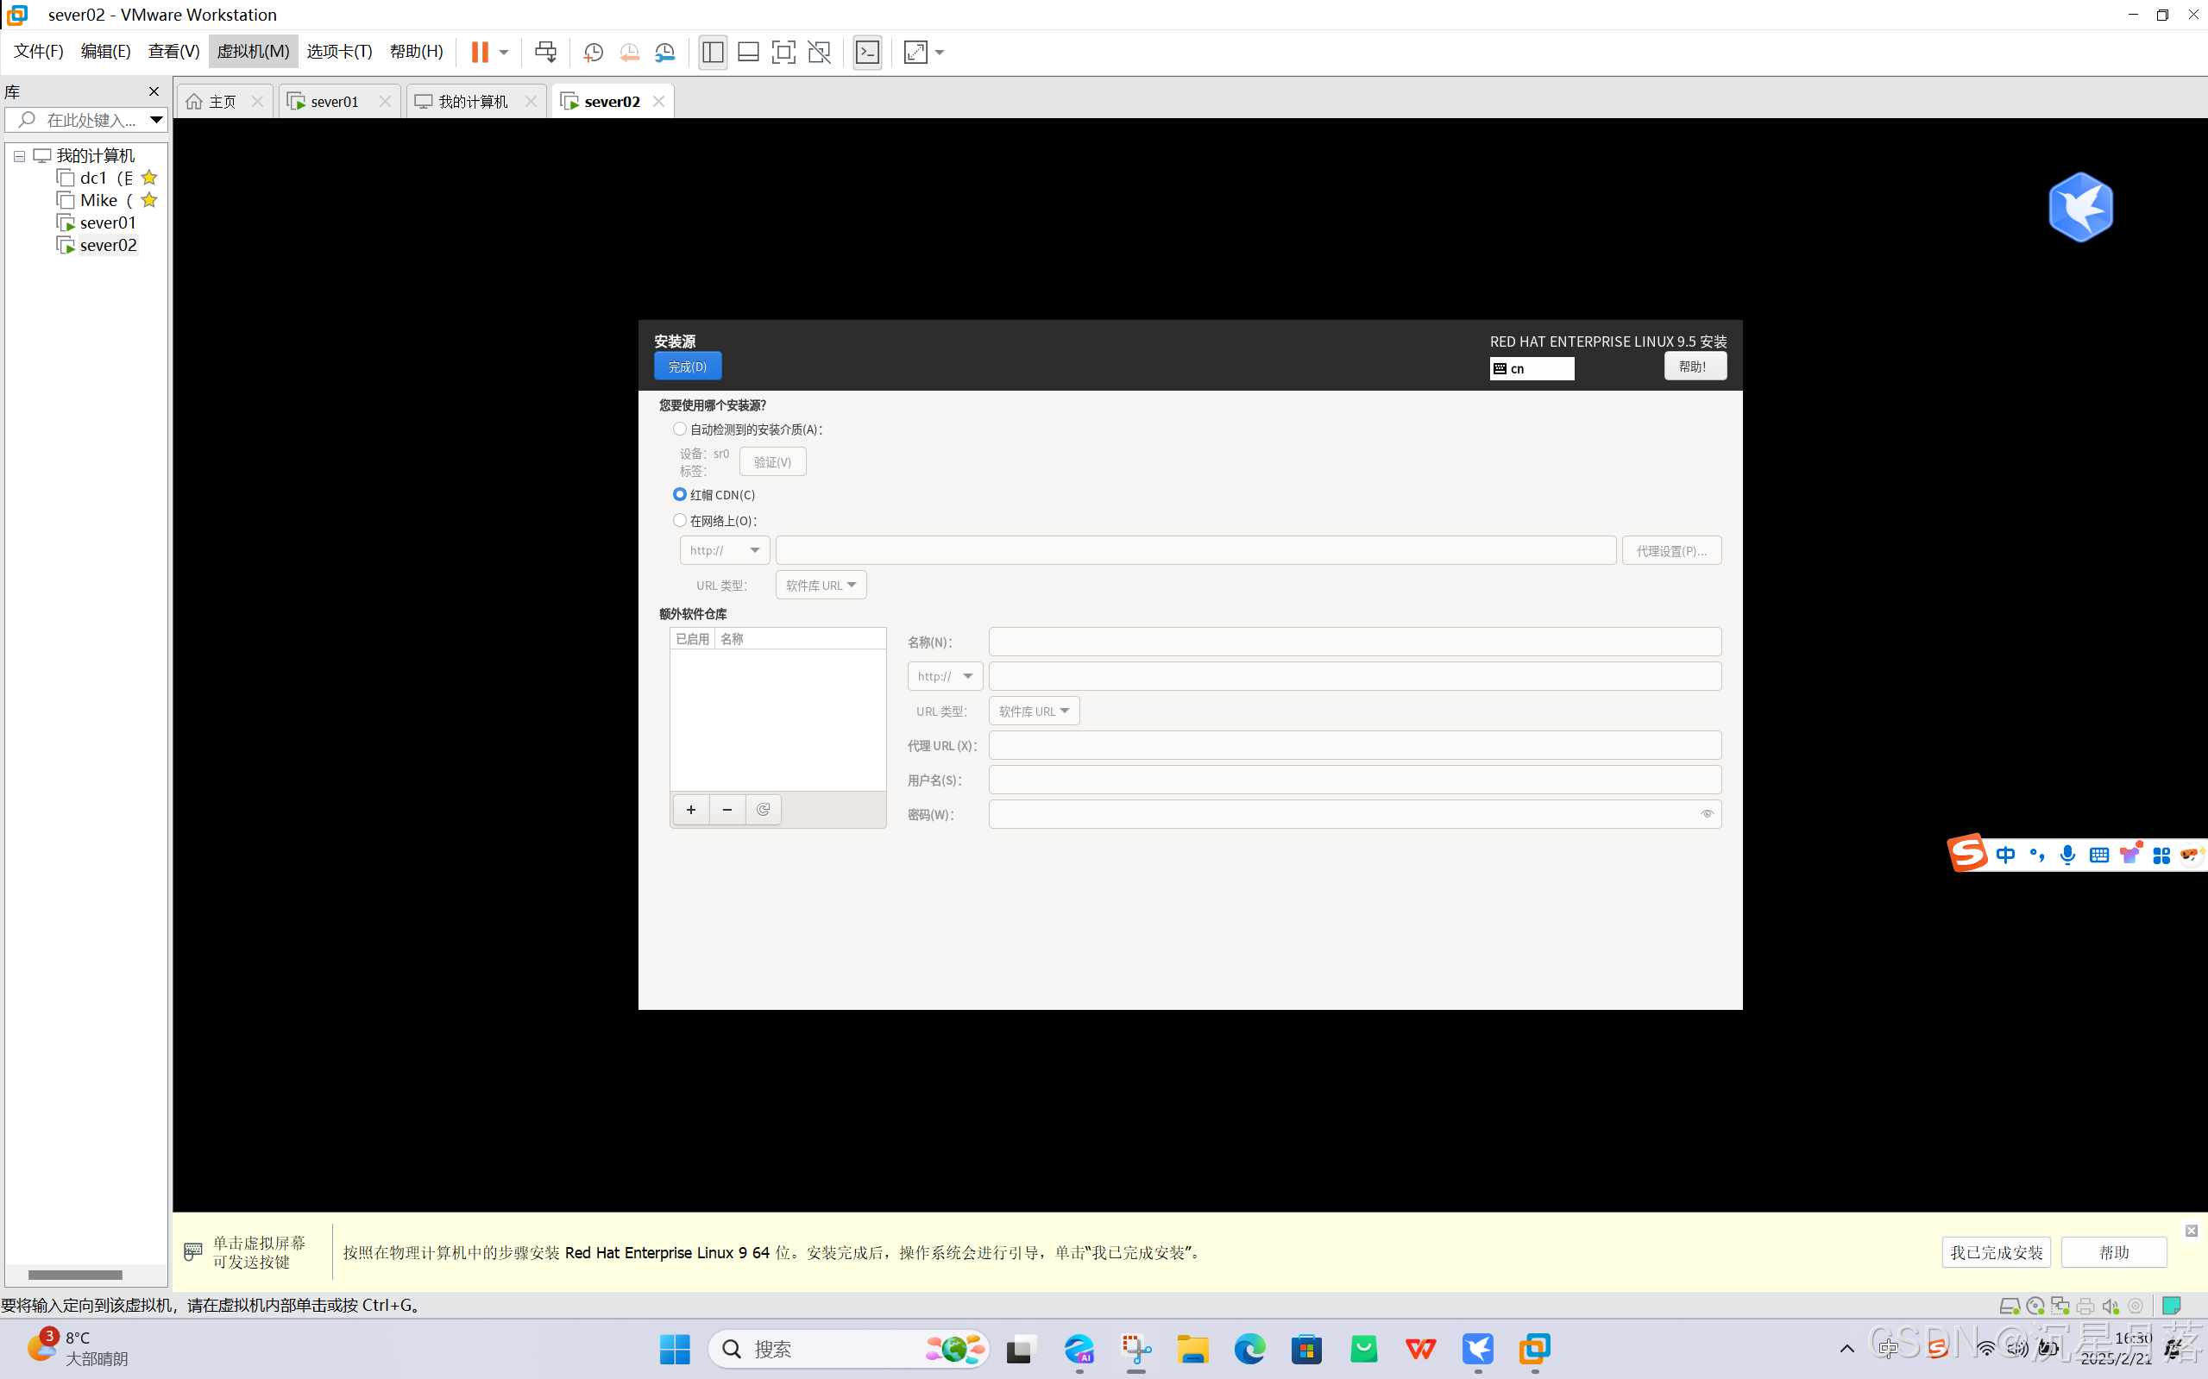Select the 红帽 CDN radio option
The width and height of the screenshot is (2208, 1379).
680,494
